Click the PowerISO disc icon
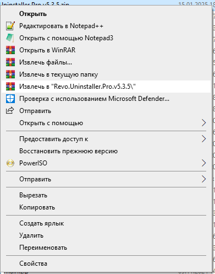 point(10,163)
